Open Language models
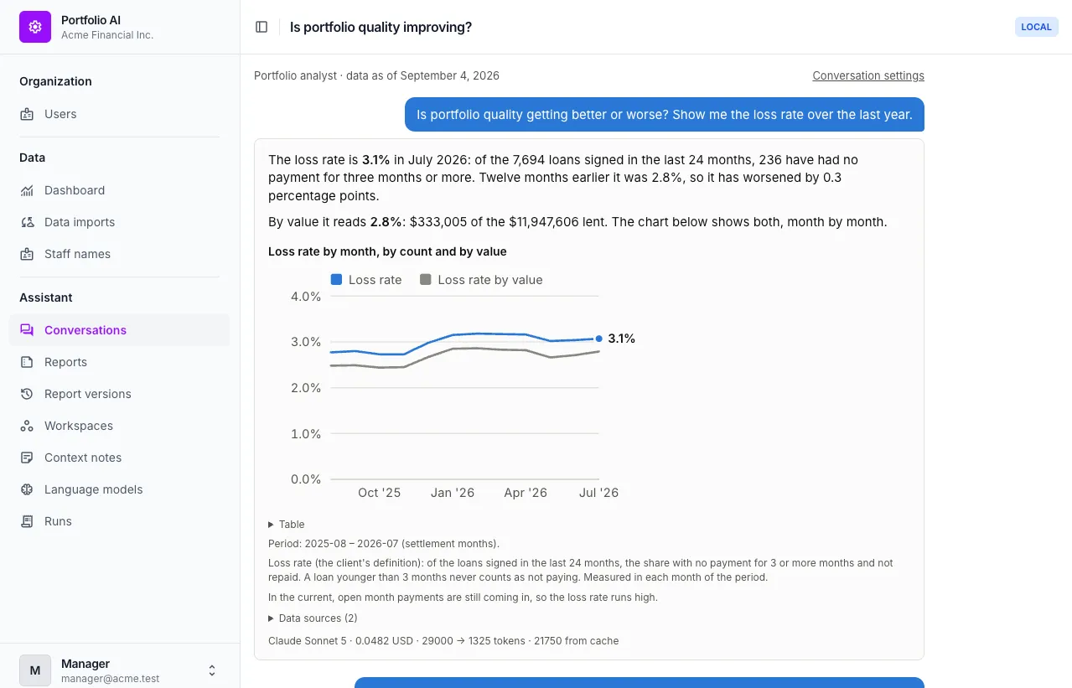This screenshot has width=1072, height=688. 119,489
